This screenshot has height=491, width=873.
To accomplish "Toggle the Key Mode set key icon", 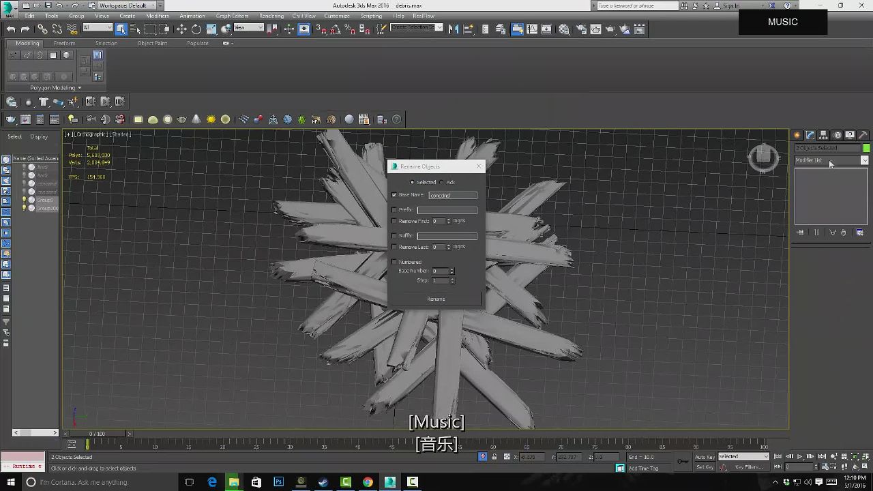I will 683,462.
